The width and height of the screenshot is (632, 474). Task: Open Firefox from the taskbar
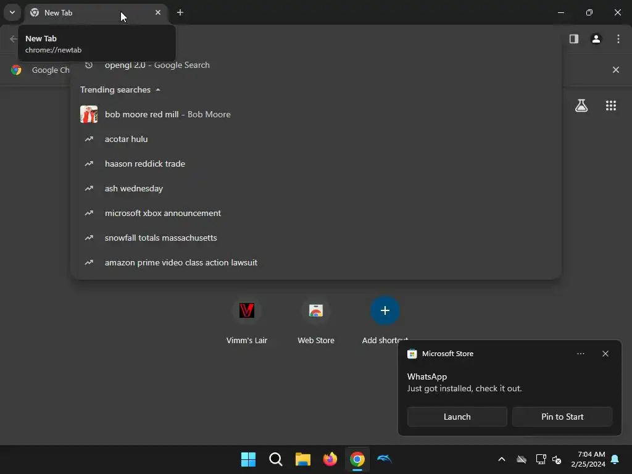point(330,459)
